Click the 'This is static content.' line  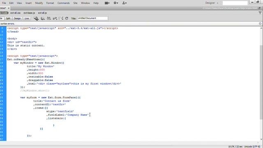pyautogui.click(x=26, y=46)
